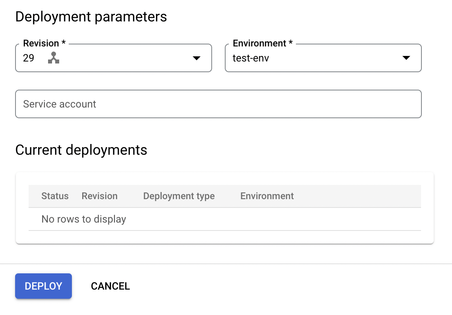
Task: Expand the Revision dropdown arrow
Action: [196, 58]
